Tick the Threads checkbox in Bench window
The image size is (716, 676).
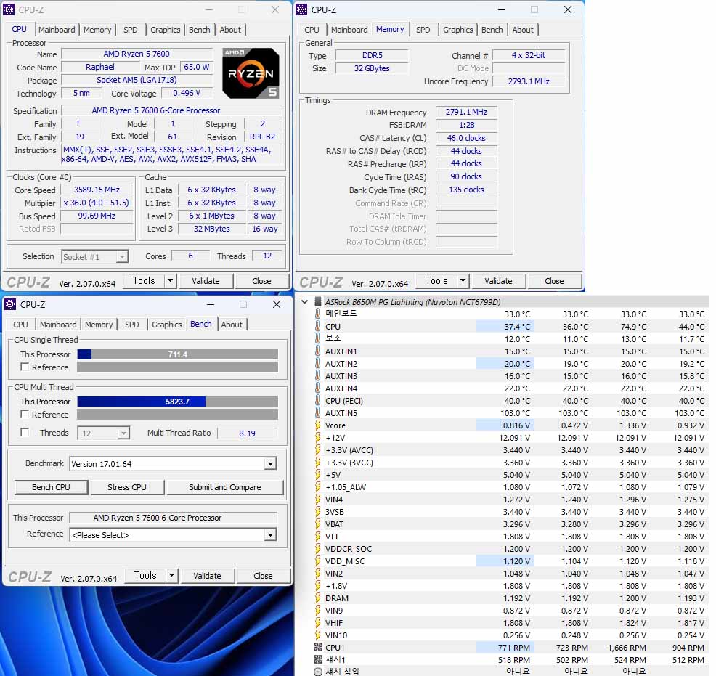tap(25, 432)
